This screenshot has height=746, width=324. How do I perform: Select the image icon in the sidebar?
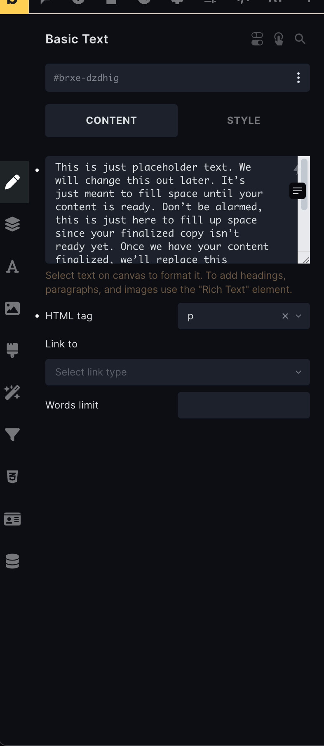[x=12, y=308]
